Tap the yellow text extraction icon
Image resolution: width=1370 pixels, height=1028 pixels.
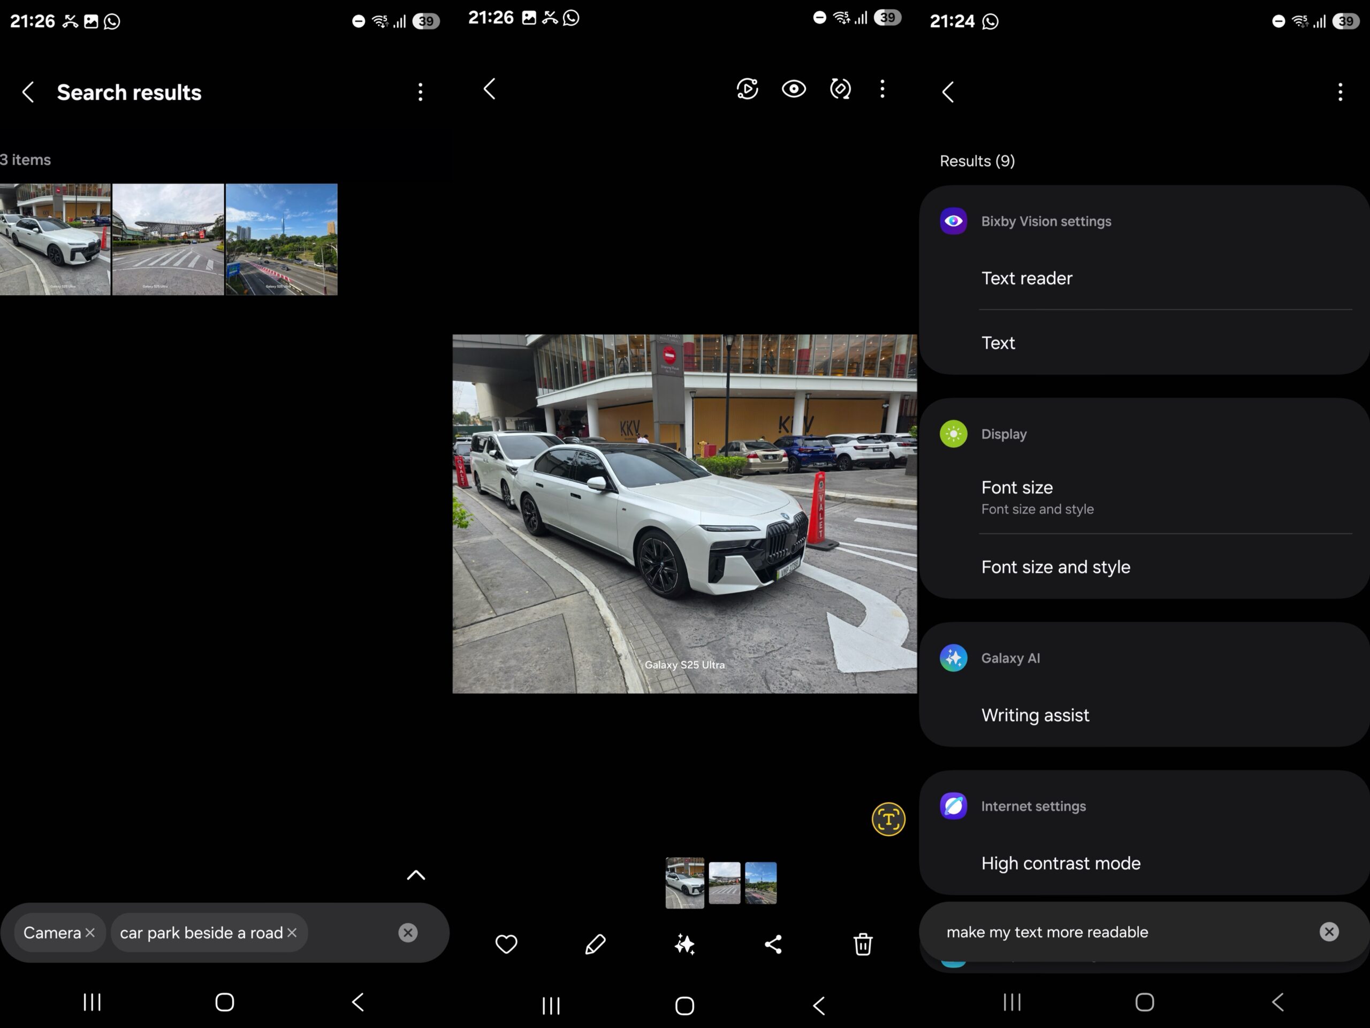pyautogui.click(x=888, y=819)
